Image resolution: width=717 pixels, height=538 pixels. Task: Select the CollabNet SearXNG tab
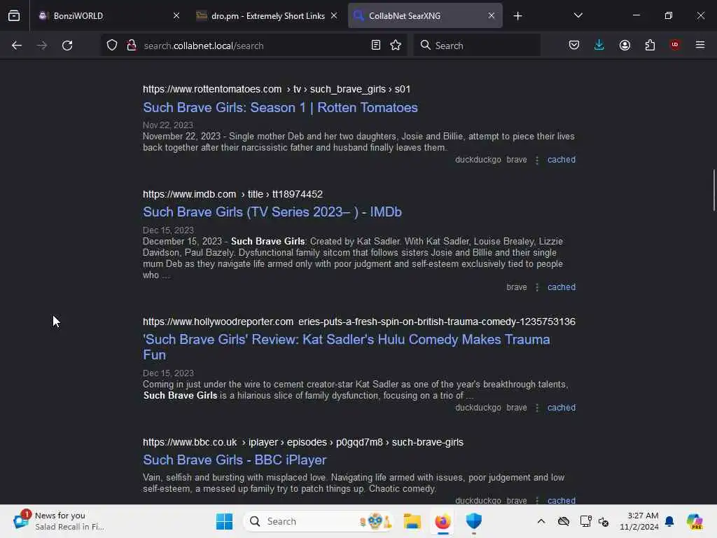(425, 15)
